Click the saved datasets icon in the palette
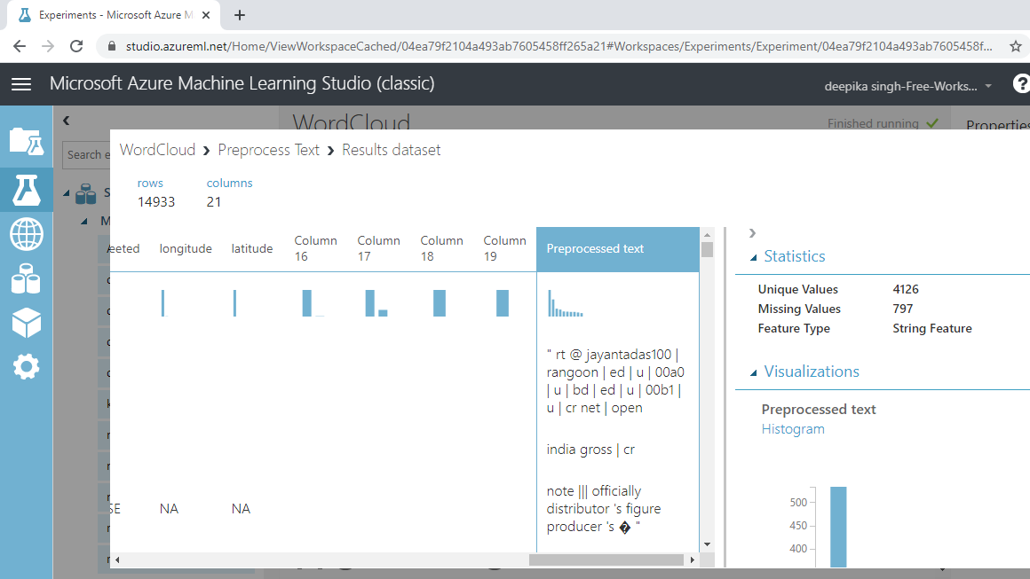The image size is (1030, 579). (x=86, y=194)
